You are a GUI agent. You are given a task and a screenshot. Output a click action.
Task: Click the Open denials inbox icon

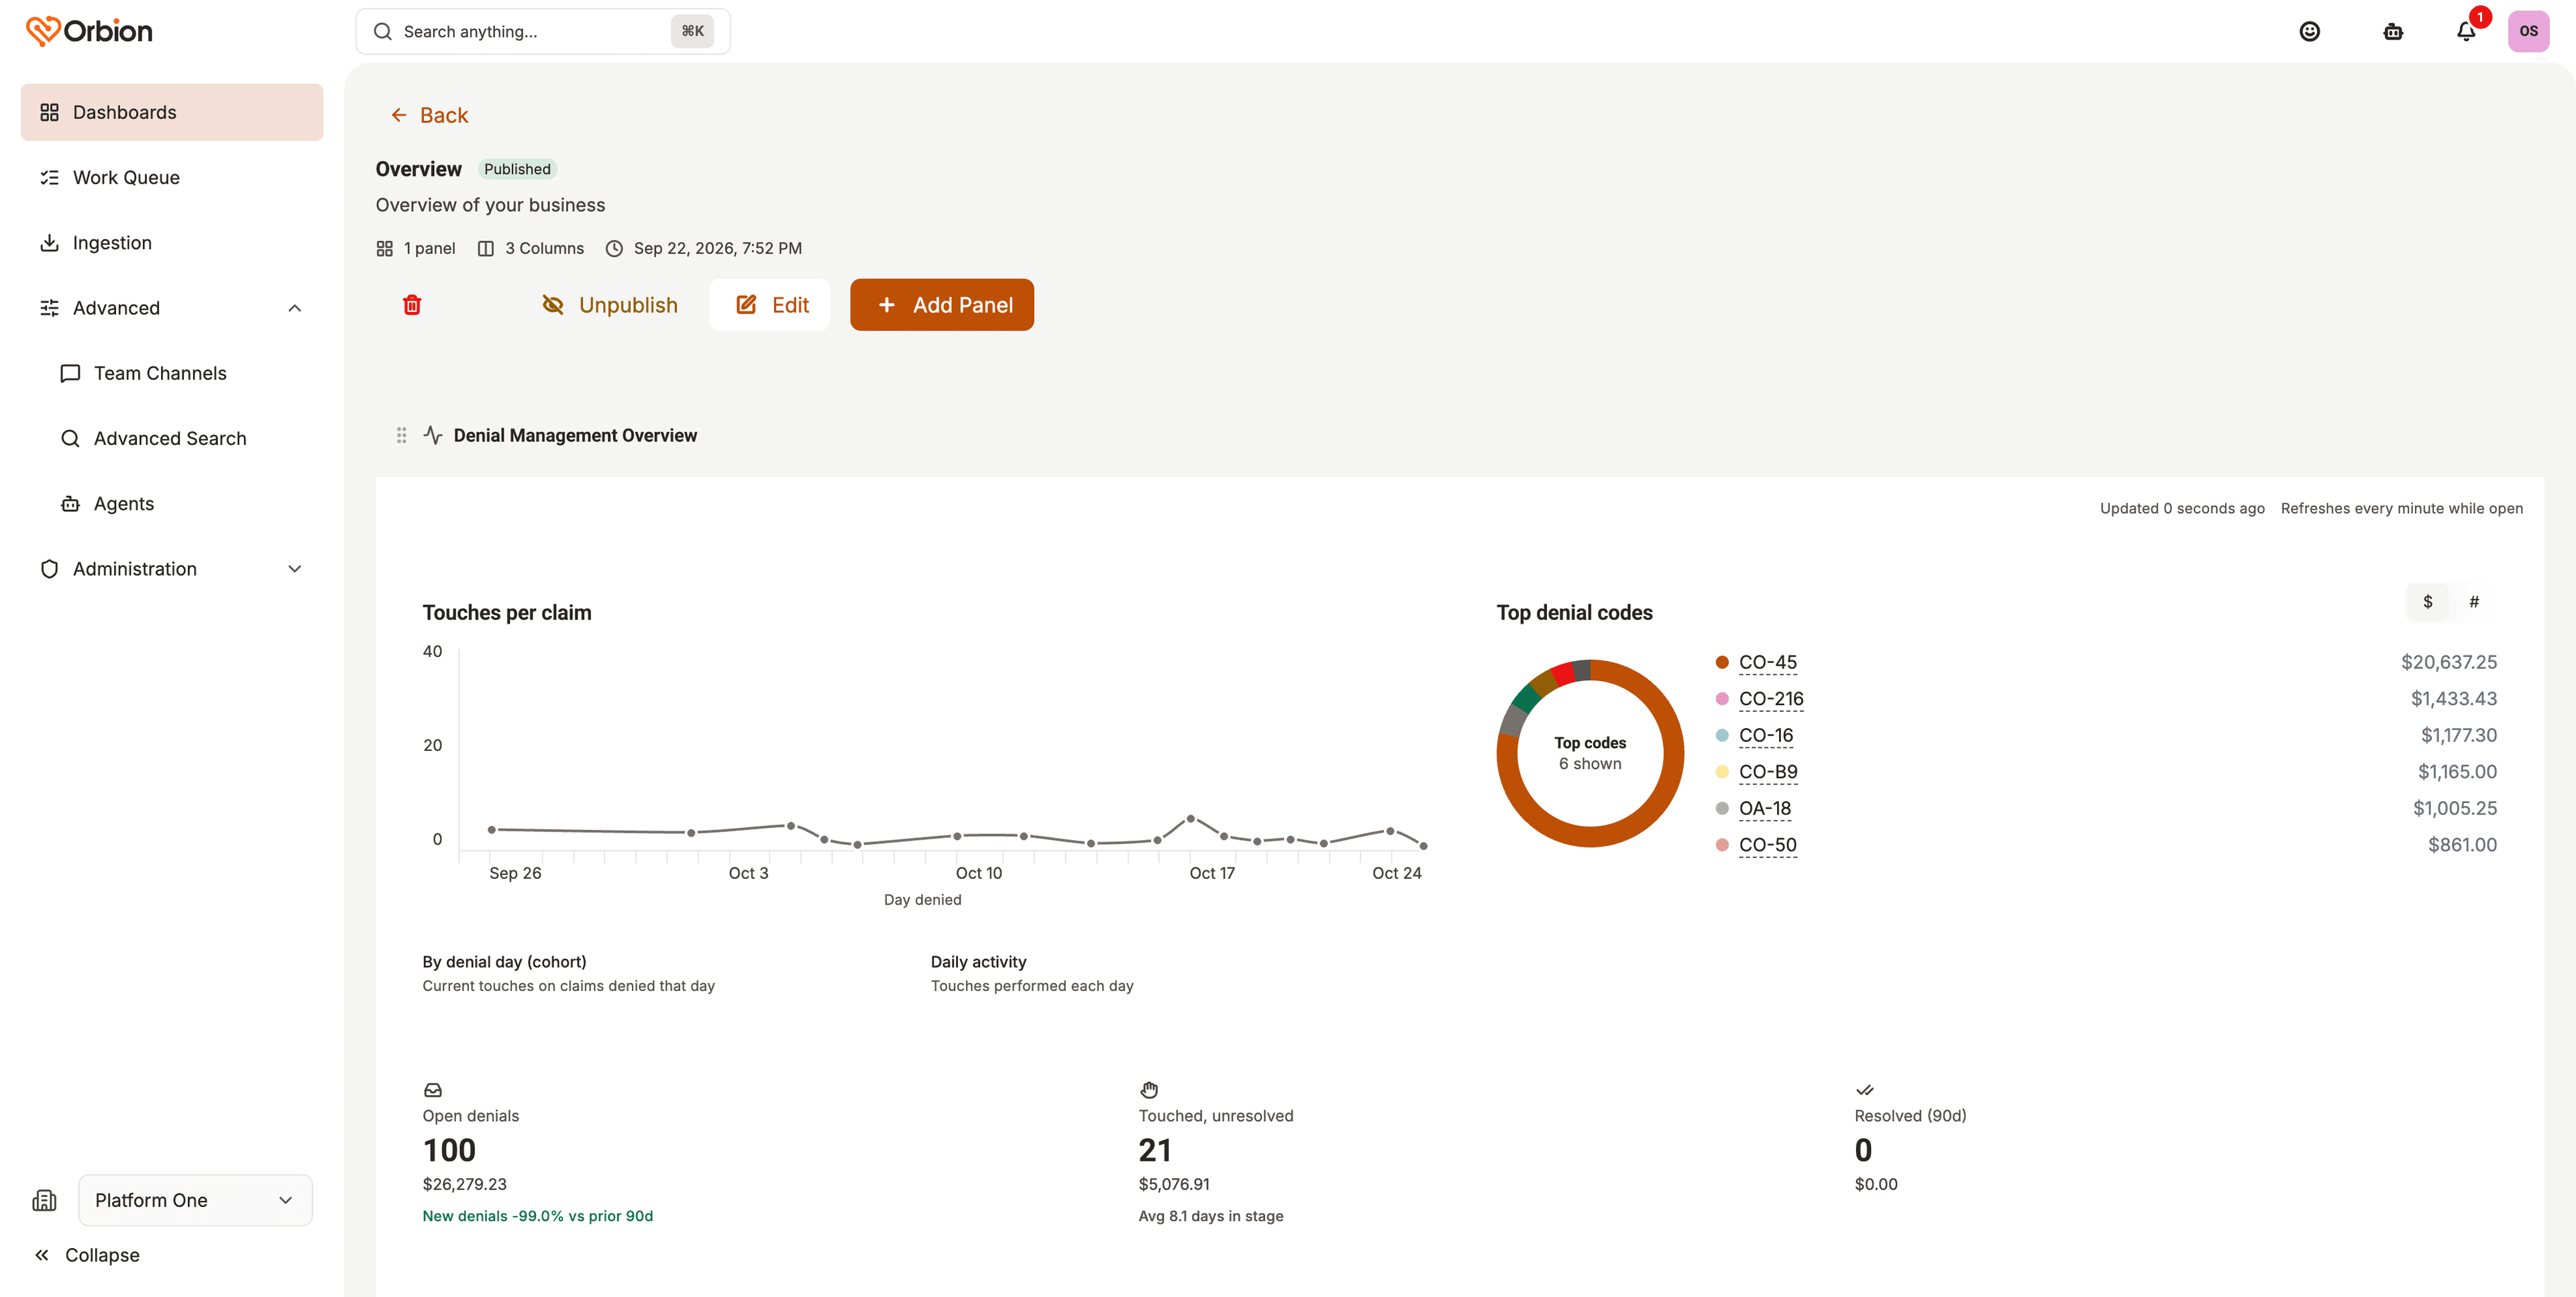click(433, 1090)
